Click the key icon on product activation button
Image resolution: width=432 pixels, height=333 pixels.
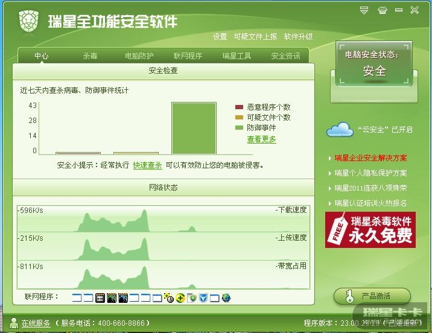pos(349,296)
